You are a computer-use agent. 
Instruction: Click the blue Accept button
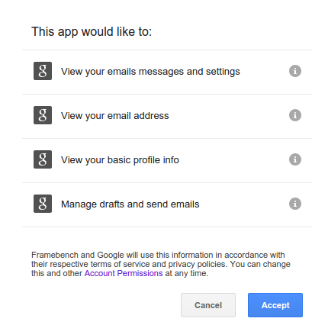[x=275, y=305]
